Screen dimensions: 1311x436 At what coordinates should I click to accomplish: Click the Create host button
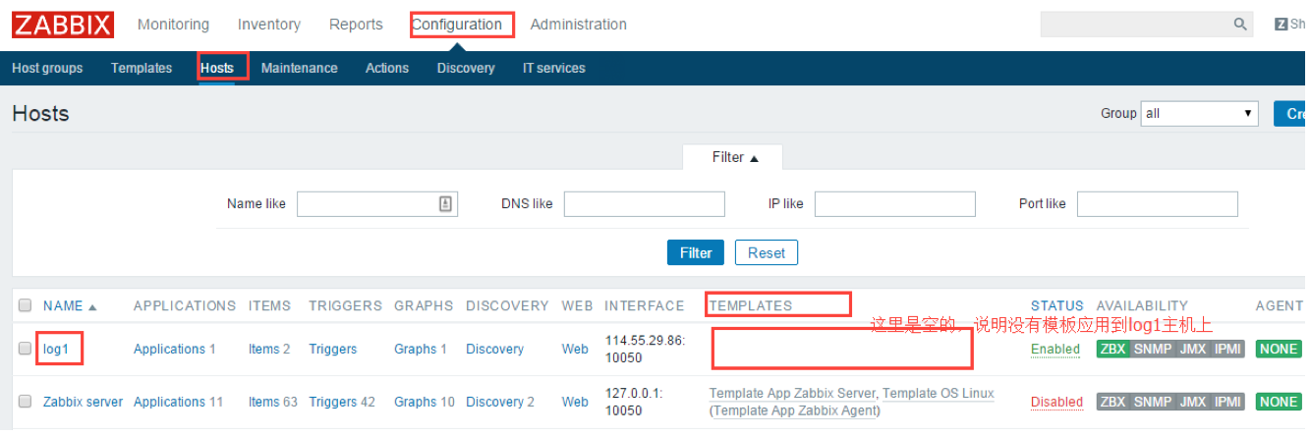point(1291,113)
